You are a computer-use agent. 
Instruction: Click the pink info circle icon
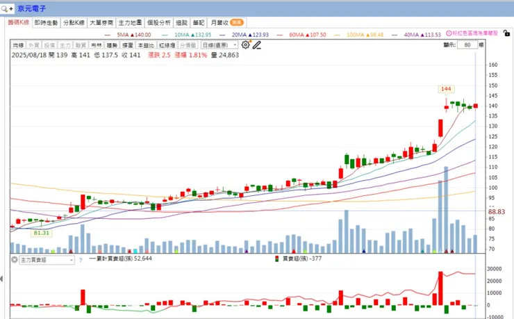tap(449, 33)
